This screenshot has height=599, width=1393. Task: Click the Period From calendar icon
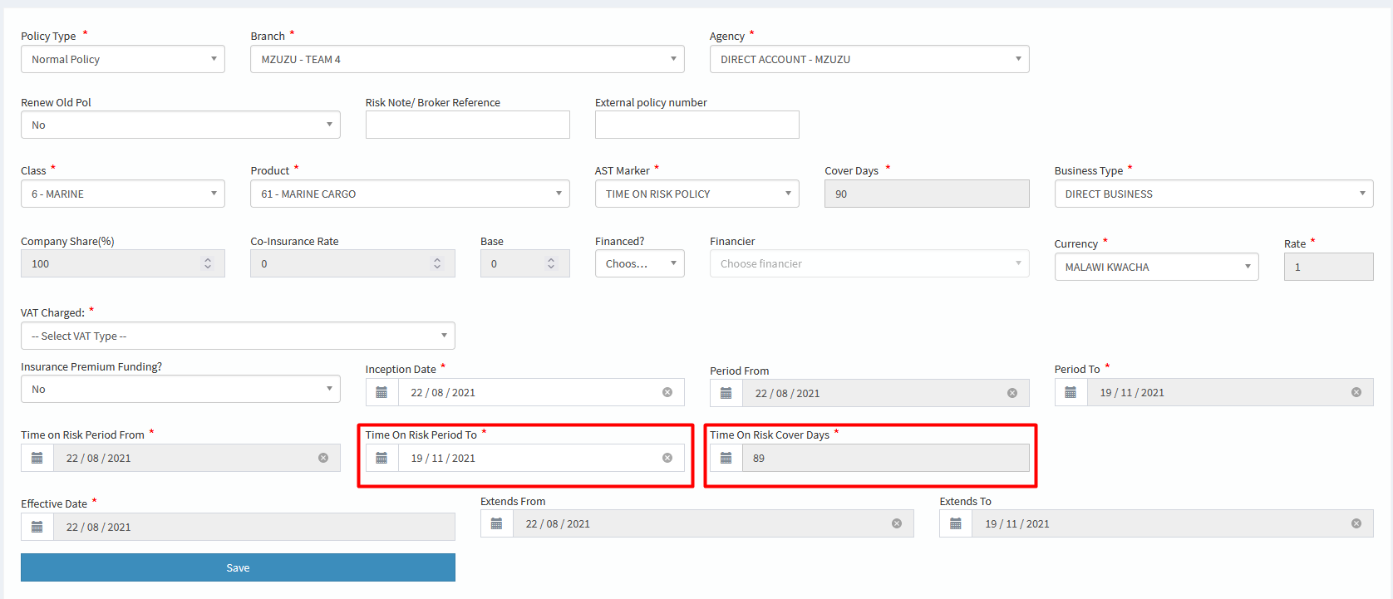tap(726, 393)
